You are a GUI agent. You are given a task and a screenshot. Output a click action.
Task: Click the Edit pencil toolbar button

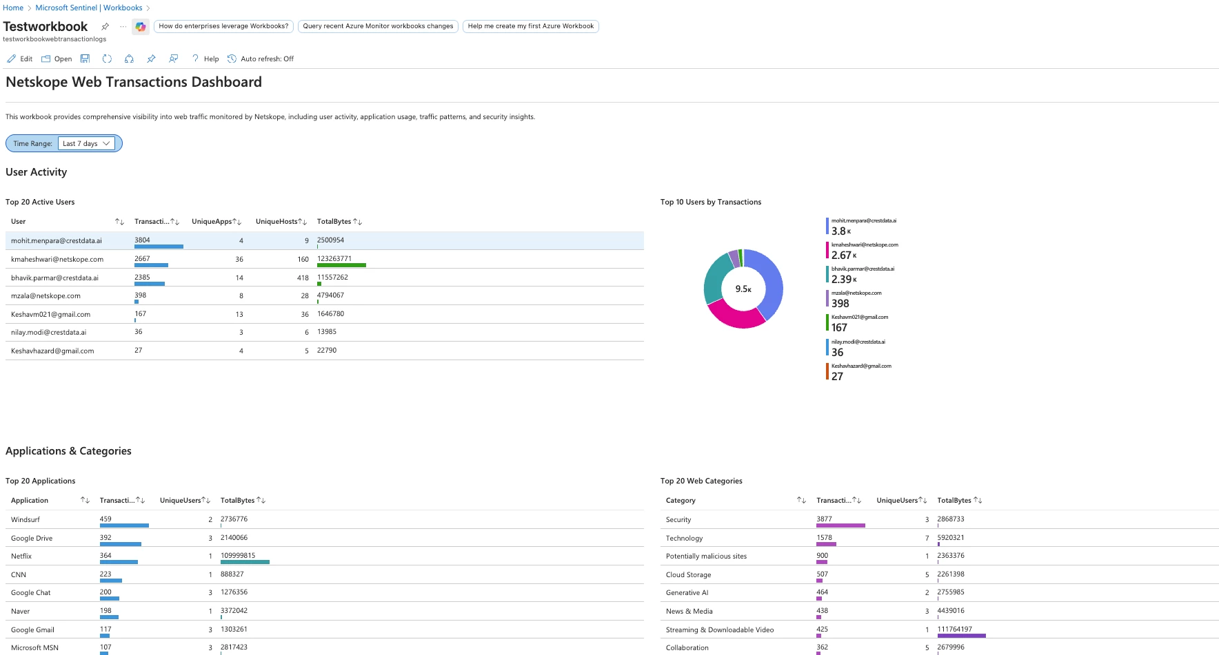pos(20,59)
